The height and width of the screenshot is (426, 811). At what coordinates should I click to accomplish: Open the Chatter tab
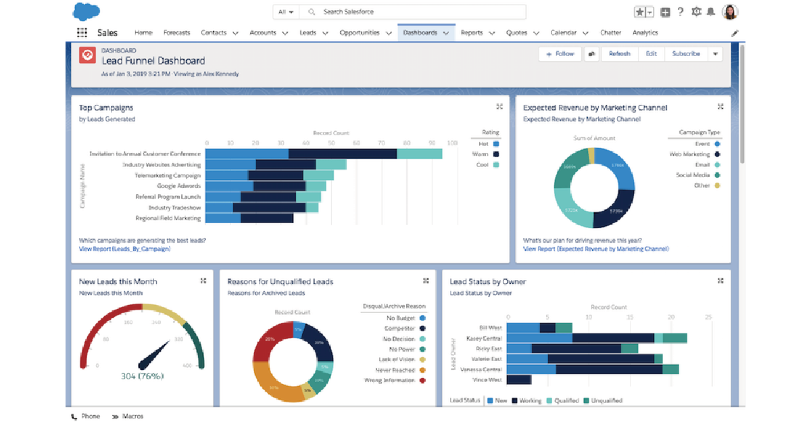point(611,32)
